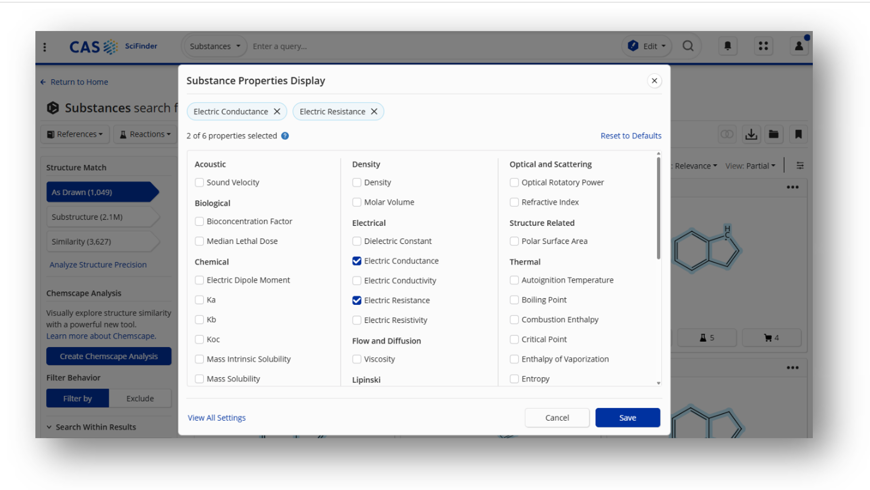Check the Electric Conductivity checkbox

(x=357, y=281)
